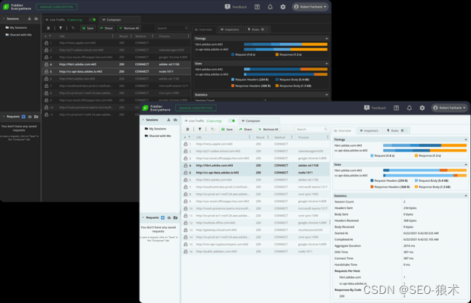Click the Search field in light window
This screenshot has height=303, width=471.
312,130
